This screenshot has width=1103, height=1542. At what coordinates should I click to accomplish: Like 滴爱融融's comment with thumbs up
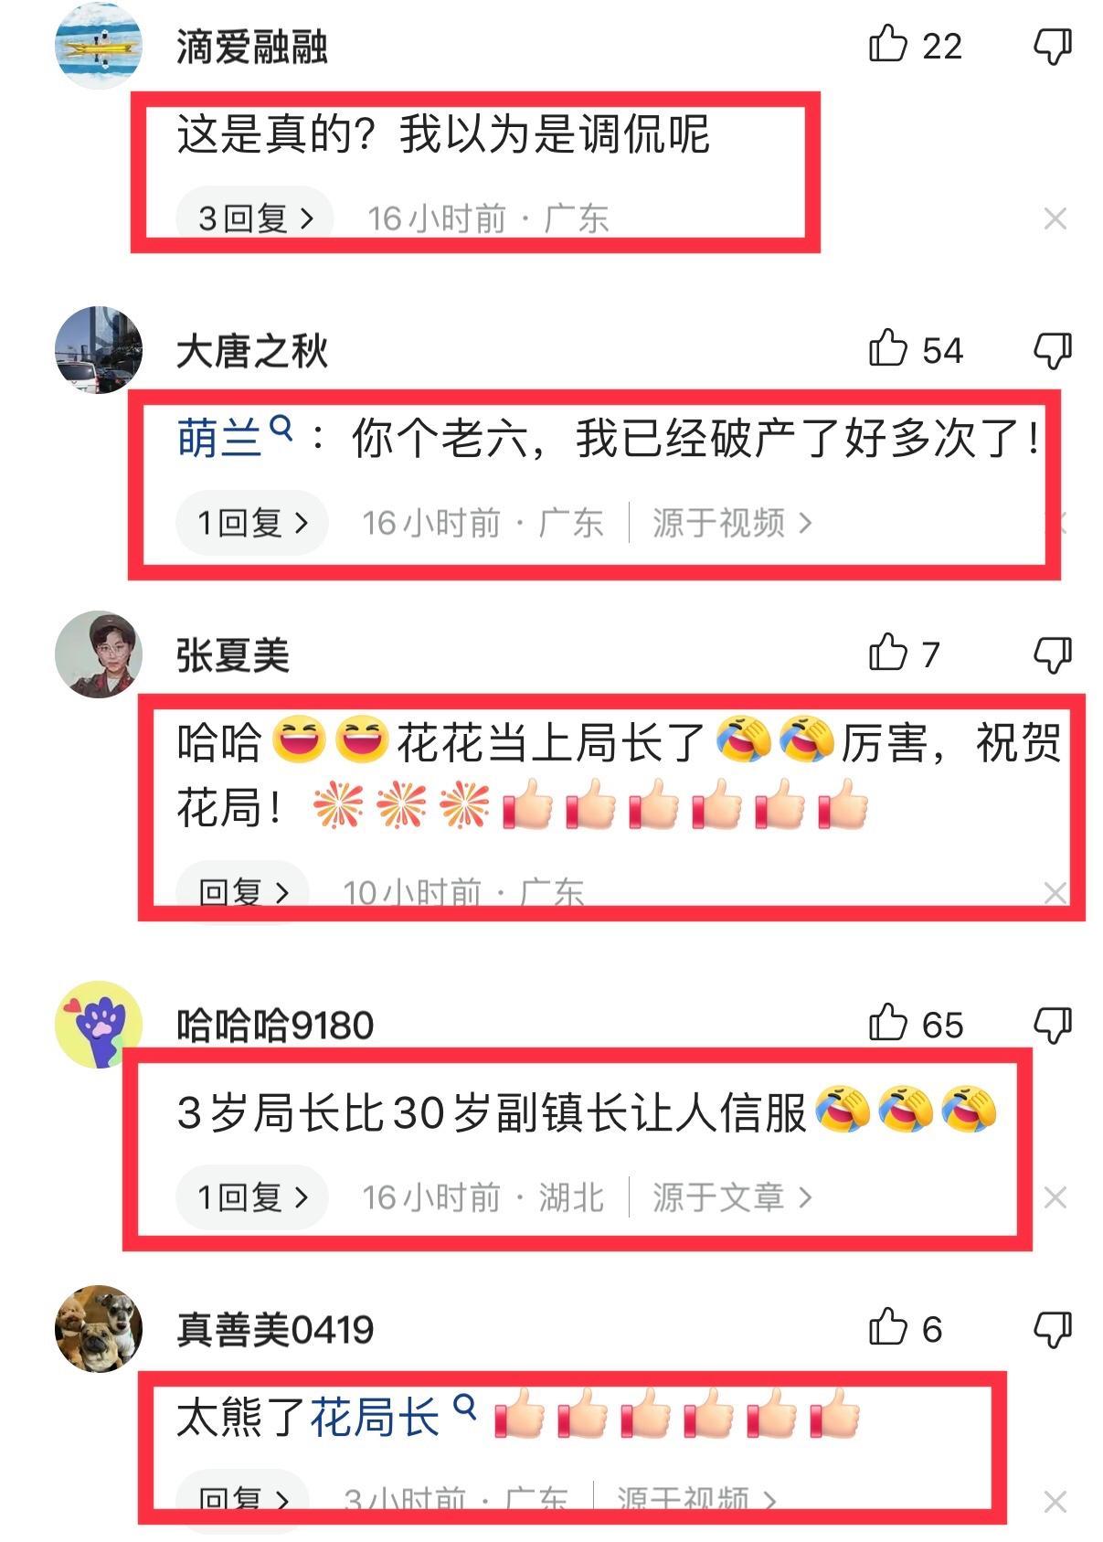[887, 44]
